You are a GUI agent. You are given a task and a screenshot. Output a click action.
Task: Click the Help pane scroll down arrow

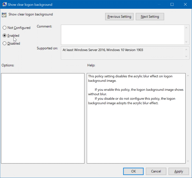click(188, 161)
